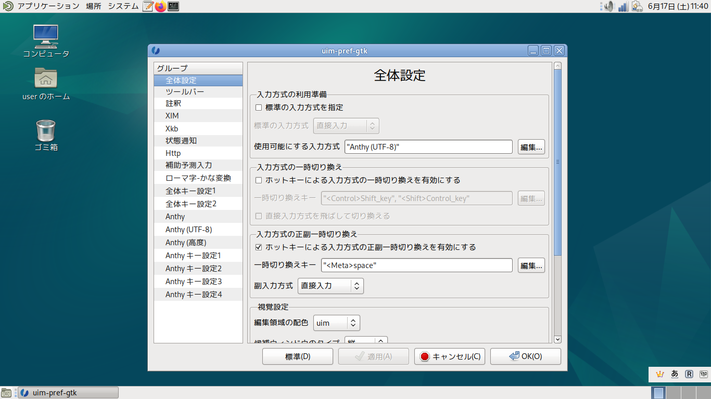The image size is (711, 399).
Task: Select 全体キー設定2 in the group list
Action: tap(198, 204)
